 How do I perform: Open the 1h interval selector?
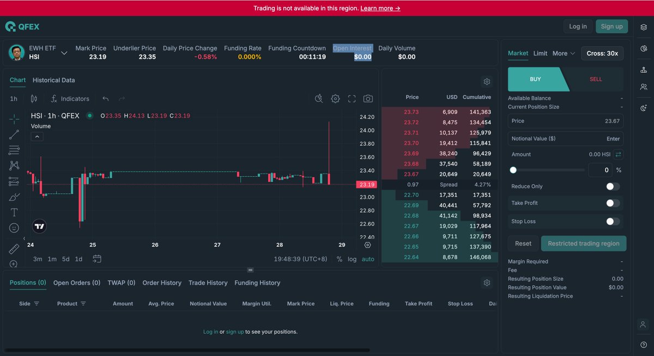click(x=14, y=99)
